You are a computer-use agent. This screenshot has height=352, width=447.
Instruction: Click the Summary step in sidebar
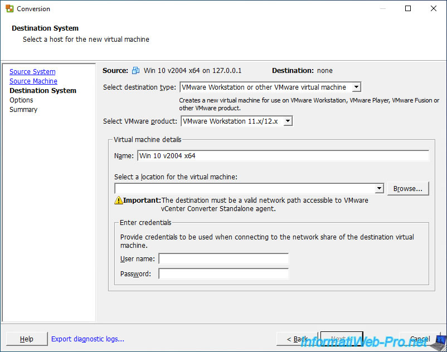click(x=23, y=110)
